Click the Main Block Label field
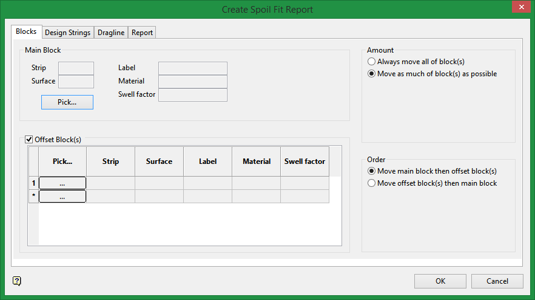 [192, 68]
